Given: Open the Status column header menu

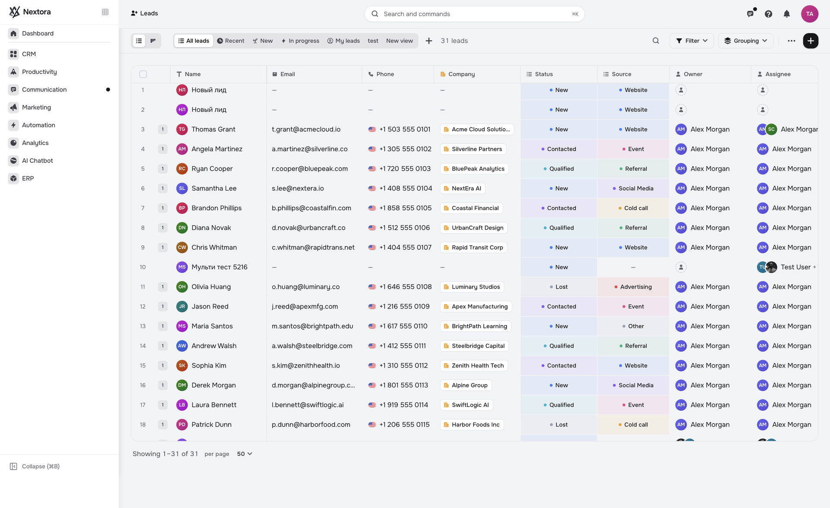Looking at the screenshot, I should point(559,74).
